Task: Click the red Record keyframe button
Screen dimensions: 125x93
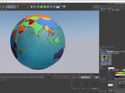Action: pos(76,77)
